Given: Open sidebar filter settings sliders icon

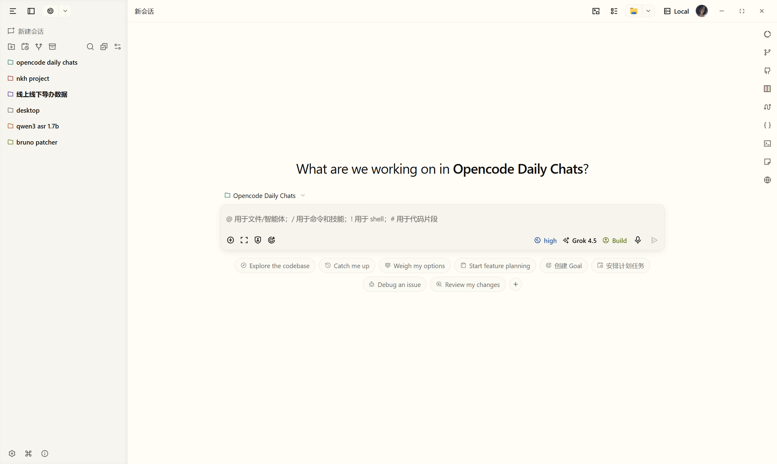Looking at the screenshot, I should click(118, 46).
